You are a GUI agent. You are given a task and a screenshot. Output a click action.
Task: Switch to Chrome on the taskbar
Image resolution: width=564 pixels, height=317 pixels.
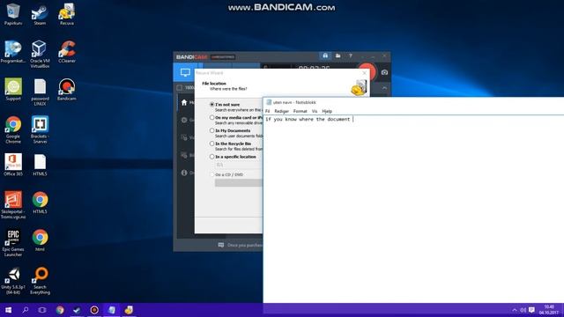click(60, 310)
